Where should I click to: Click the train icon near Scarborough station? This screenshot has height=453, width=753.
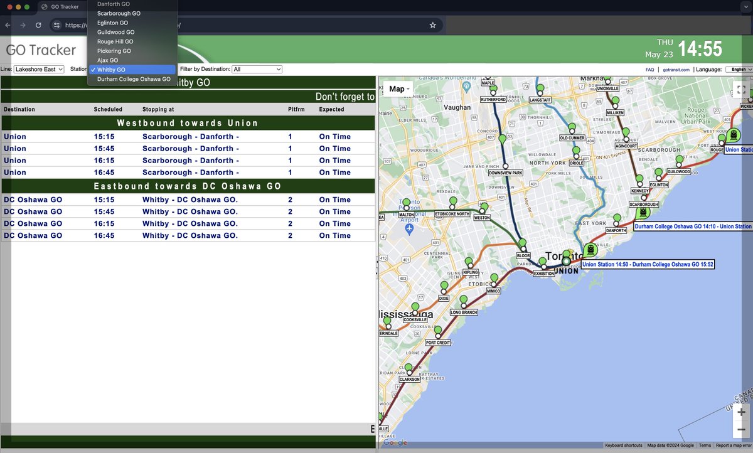(642, 212)
